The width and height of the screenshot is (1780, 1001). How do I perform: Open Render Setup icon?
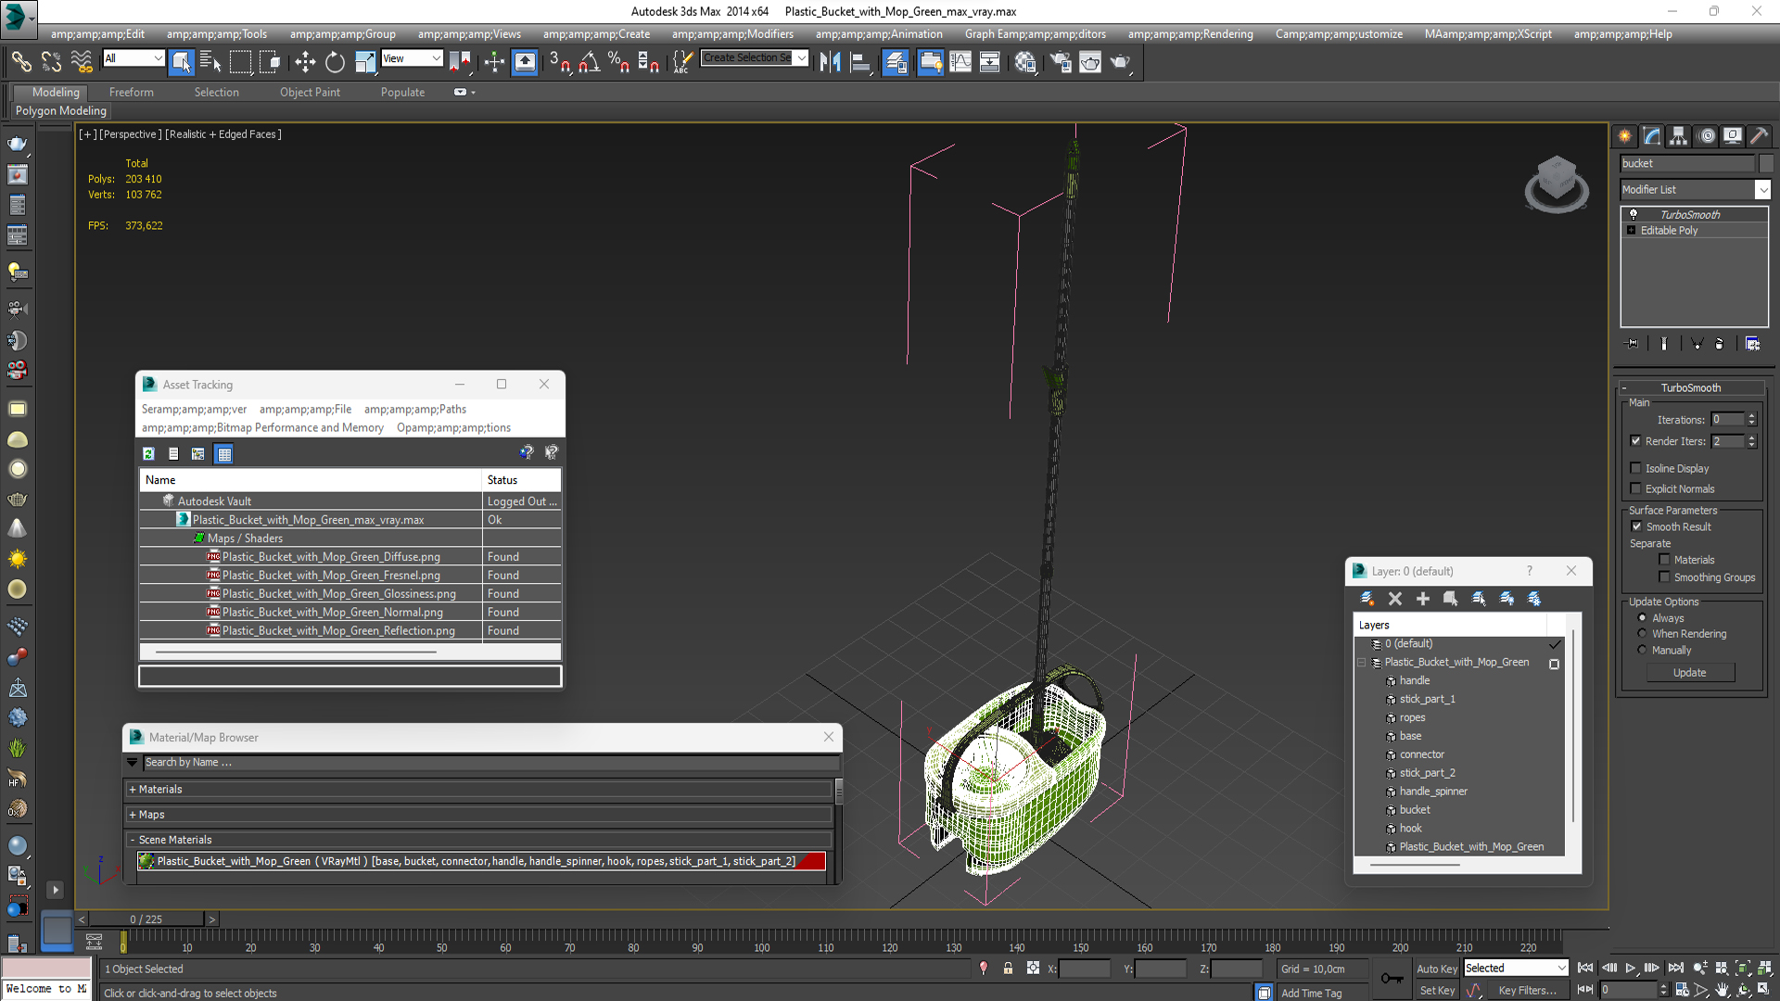[1061, 62]
